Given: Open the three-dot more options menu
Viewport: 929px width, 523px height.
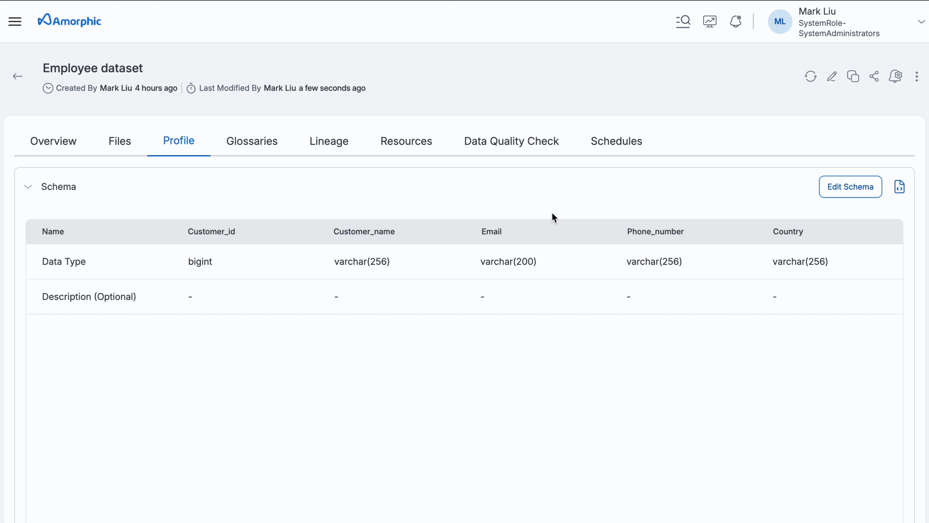Looking at the screenshot, I should pos(916,76).
